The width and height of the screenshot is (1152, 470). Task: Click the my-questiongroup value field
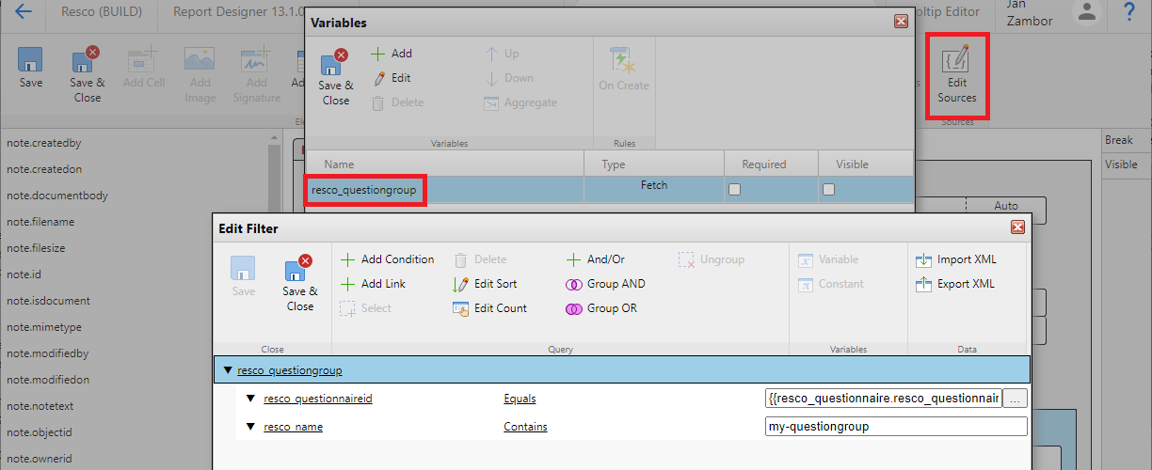896,427
